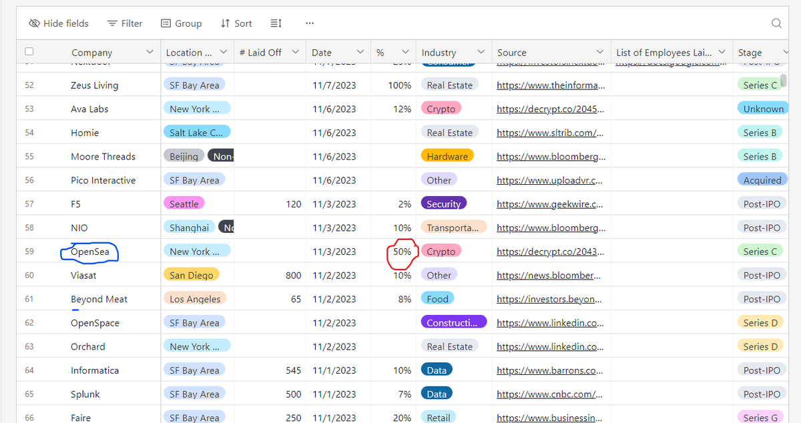The height and width of the screenshot is (423, 801).
Task: Open the Sort options
Action: (236, 23)
